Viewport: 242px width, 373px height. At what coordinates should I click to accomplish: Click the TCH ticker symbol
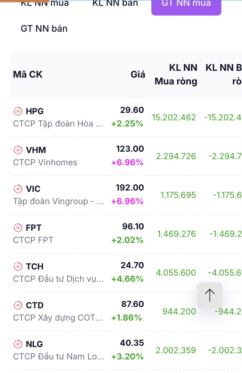click(35, 267)
